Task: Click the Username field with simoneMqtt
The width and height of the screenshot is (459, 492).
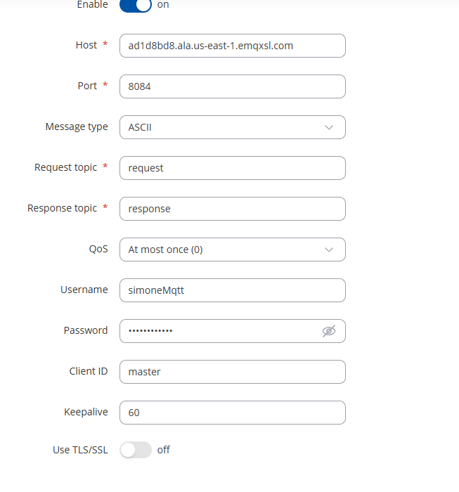Action: click(233, 290)
